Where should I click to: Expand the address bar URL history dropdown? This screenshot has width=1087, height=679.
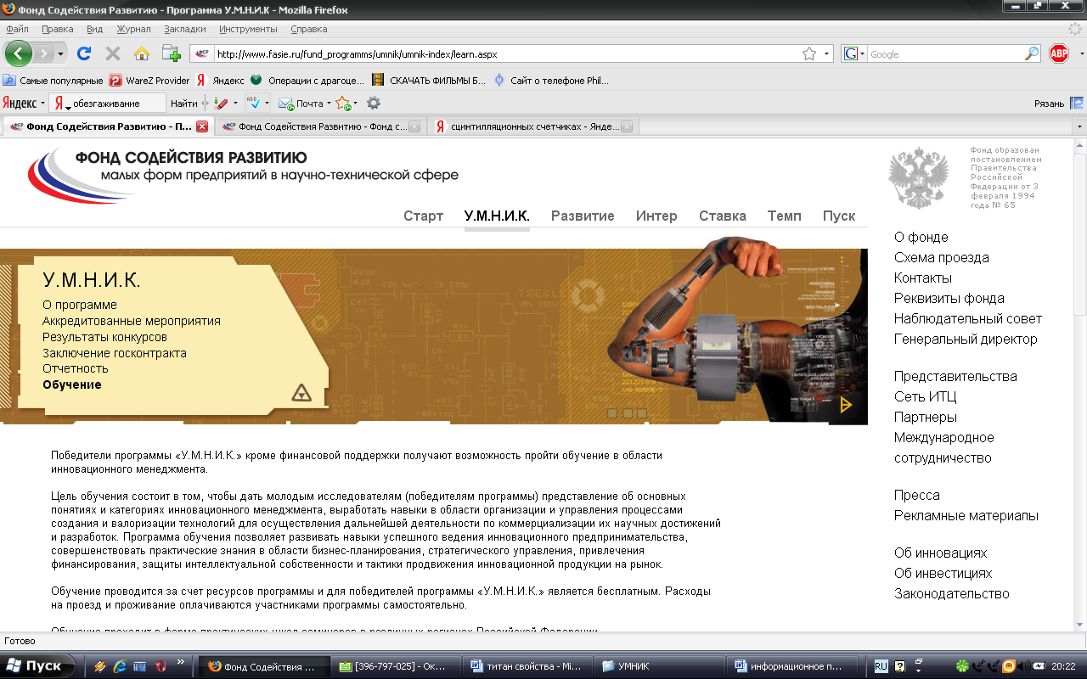[828, 53]
